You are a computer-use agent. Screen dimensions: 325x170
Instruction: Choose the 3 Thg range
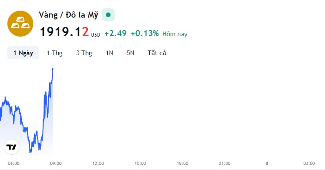(84, 53)
